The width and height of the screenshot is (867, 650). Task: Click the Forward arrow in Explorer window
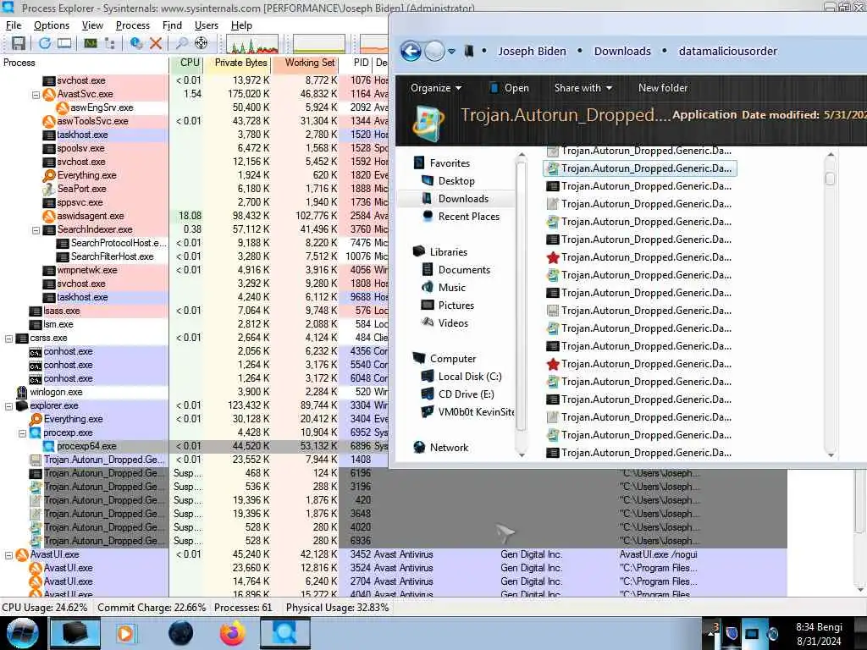point(434,51)
